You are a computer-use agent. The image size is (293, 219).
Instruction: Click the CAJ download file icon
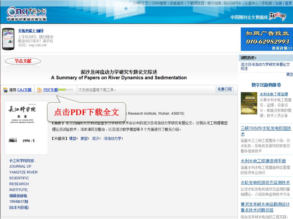point(5,90)
